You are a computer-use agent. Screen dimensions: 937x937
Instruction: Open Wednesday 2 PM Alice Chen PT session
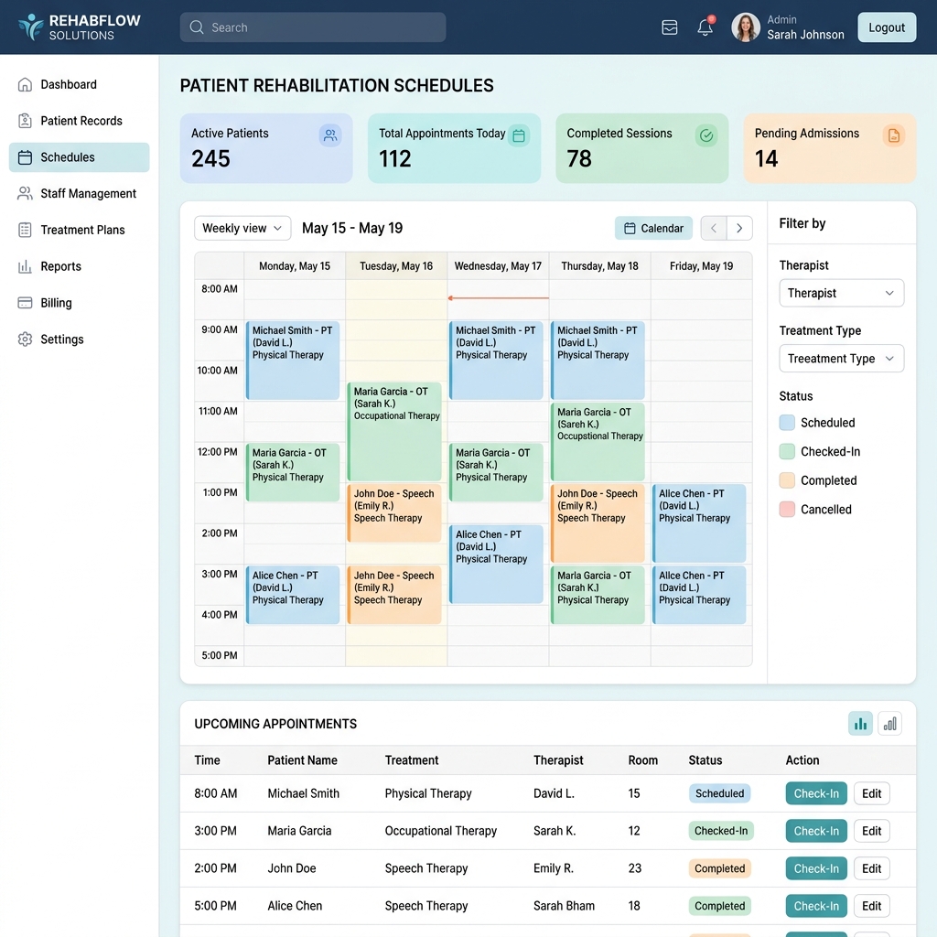pyautogui.click(x=496, y=564)
